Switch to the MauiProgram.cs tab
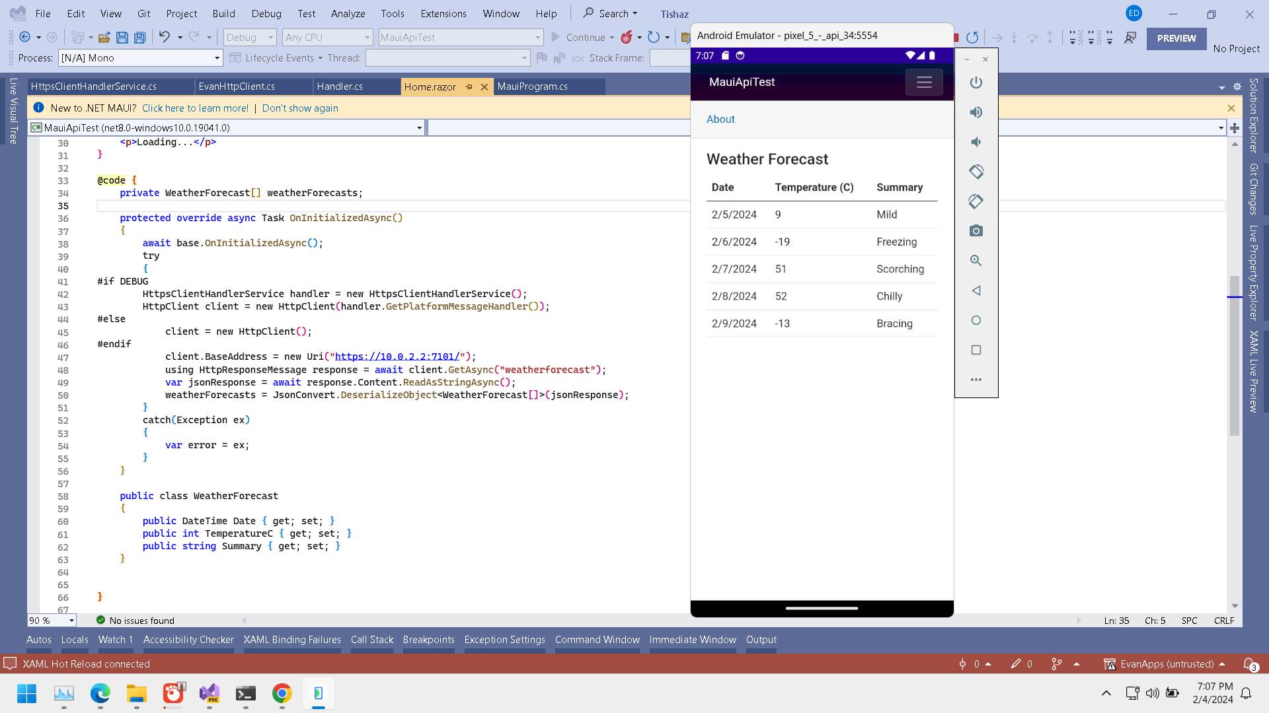The image size is (1269, 713). pyautogui.click(x=533, y=86)
